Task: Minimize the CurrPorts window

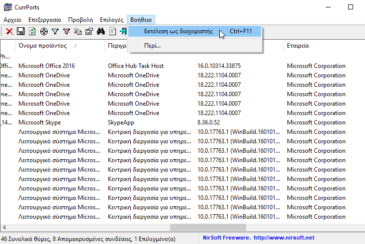Action: [328, 7]
